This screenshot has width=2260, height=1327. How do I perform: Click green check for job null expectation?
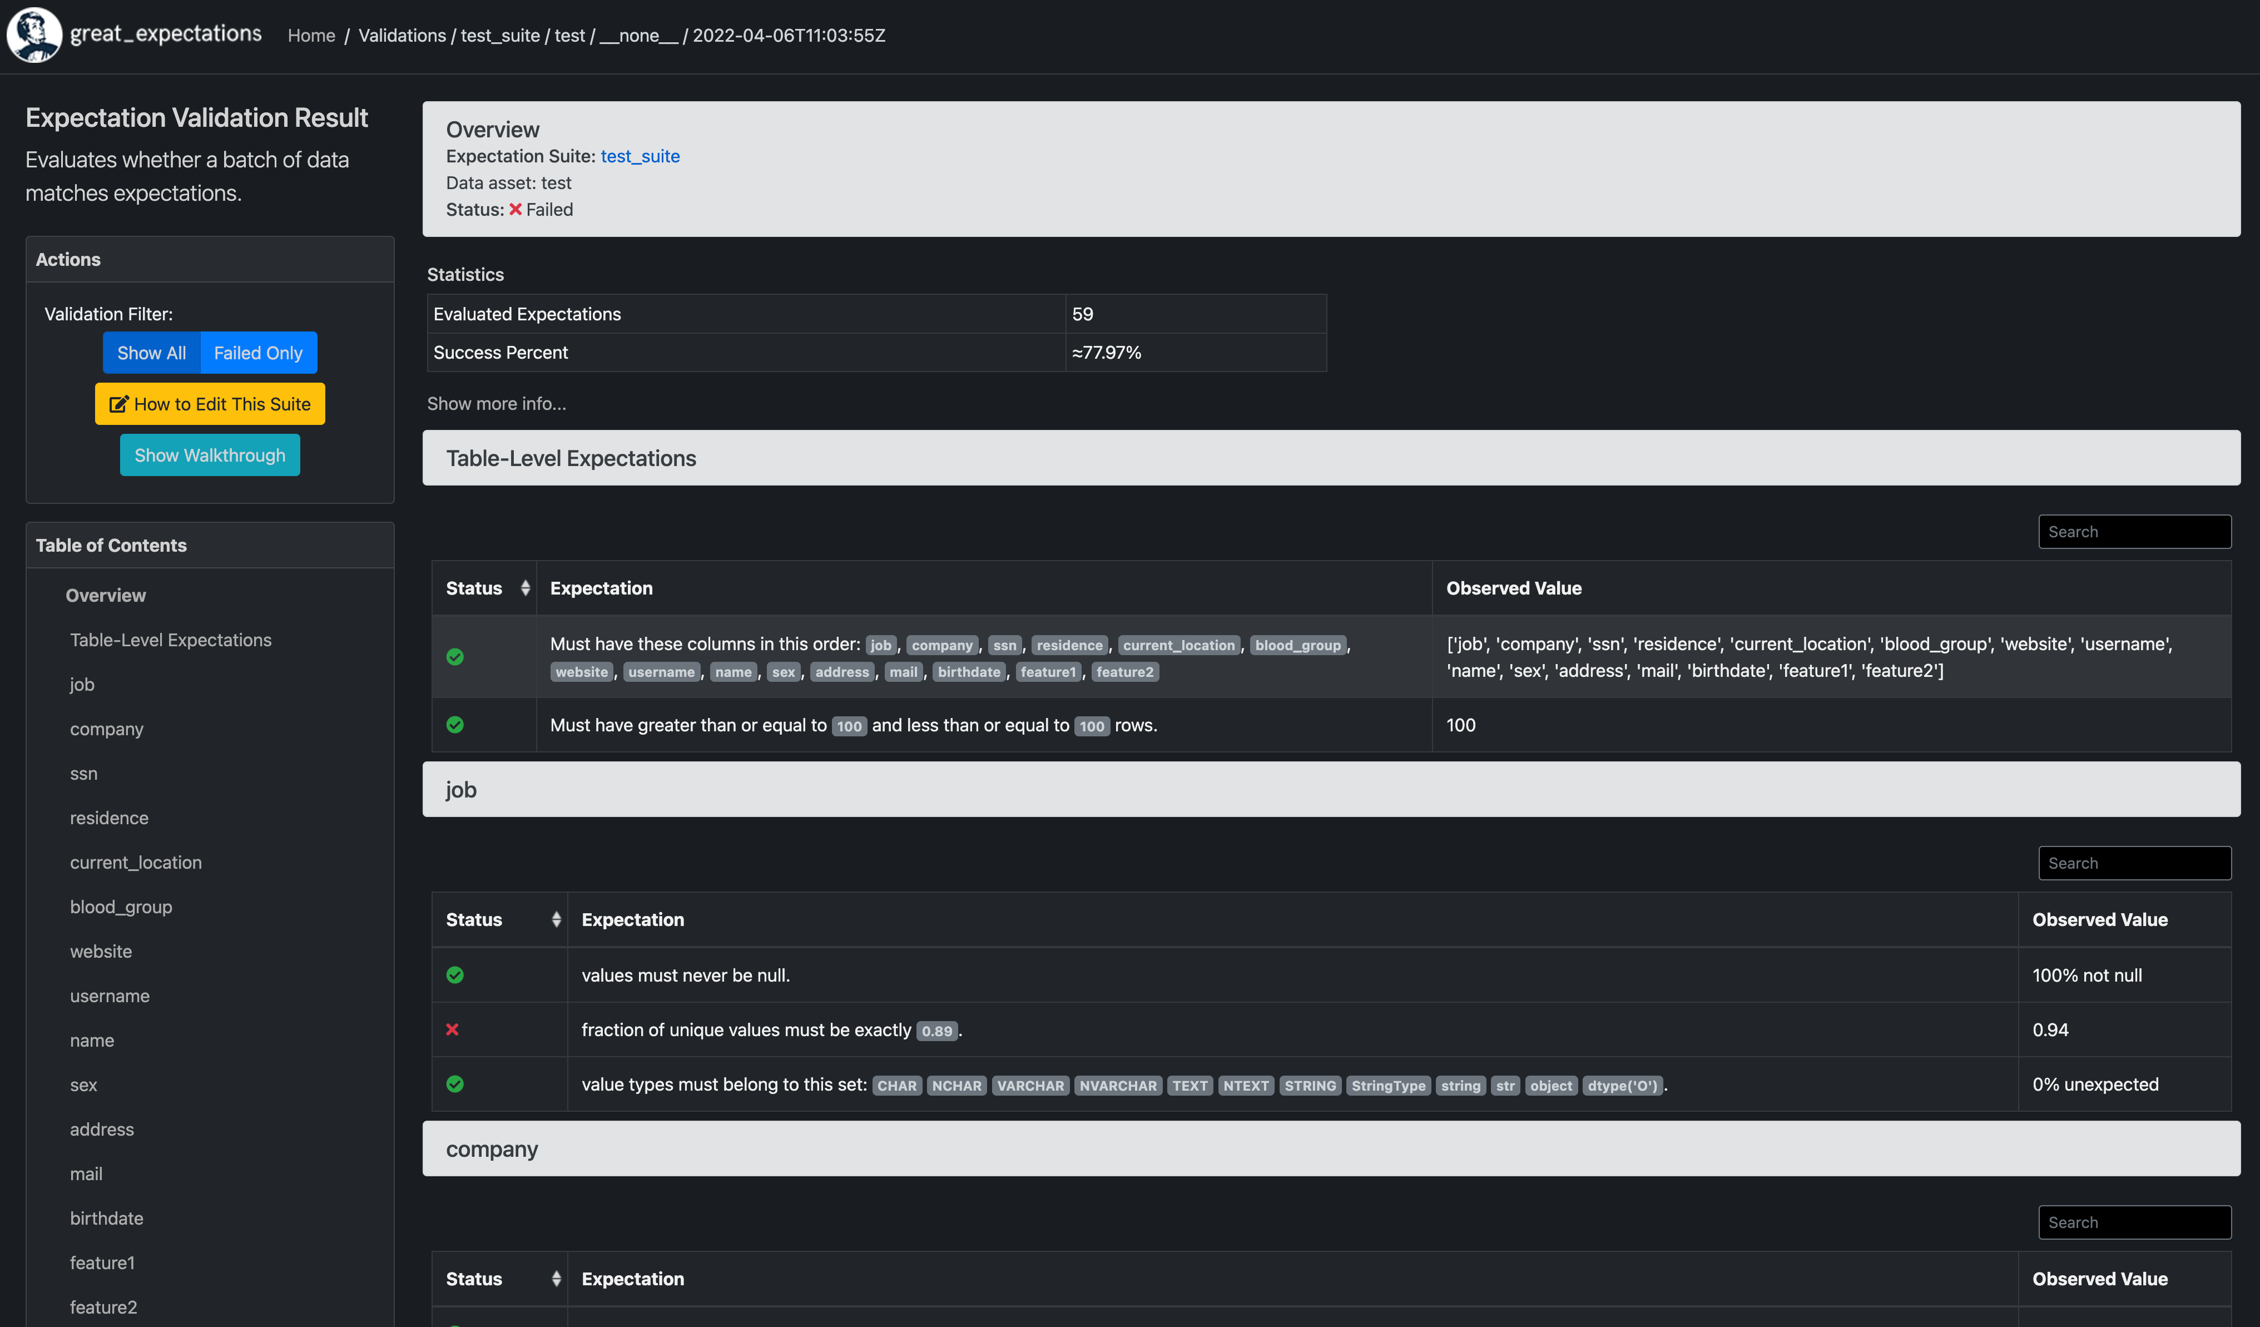pos(455,974)
